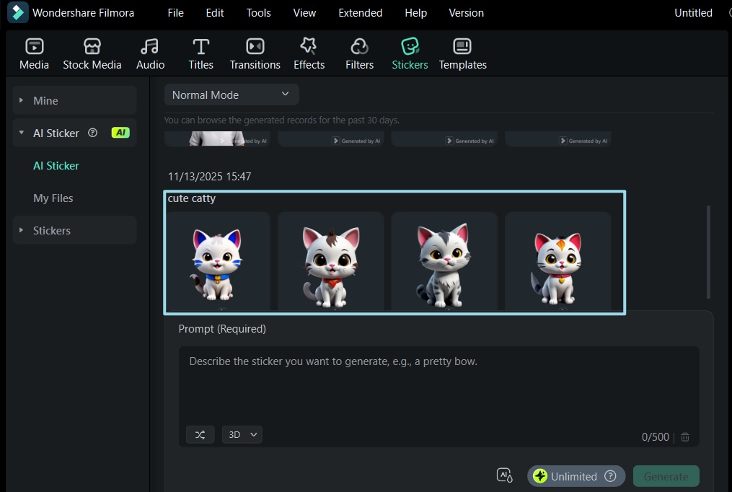Open the Tools menu
Image resolution: width=732 pixels, height=492 pixels.
point(258,12)
